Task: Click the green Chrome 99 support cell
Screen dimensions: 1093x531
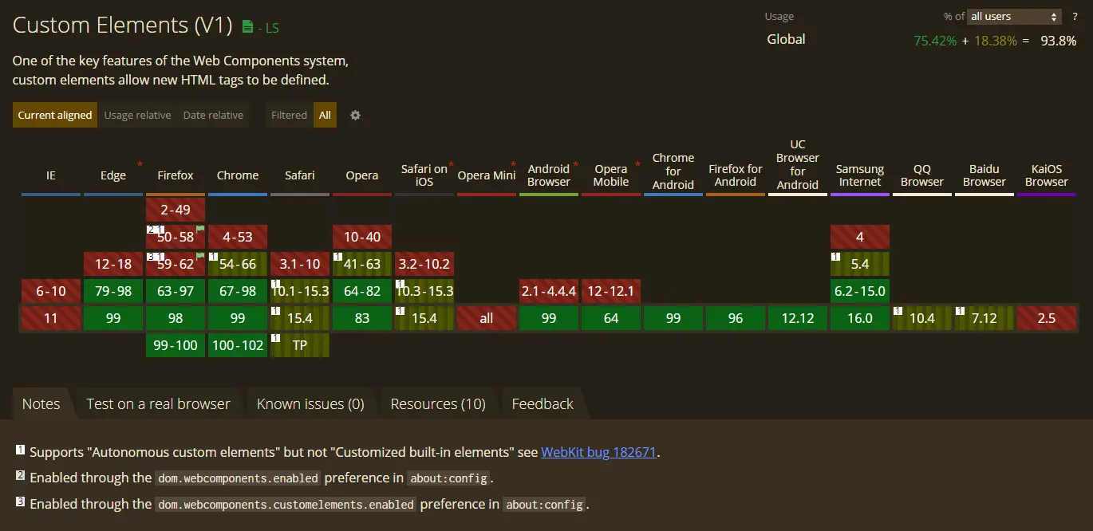Action: tap(238, 318)
